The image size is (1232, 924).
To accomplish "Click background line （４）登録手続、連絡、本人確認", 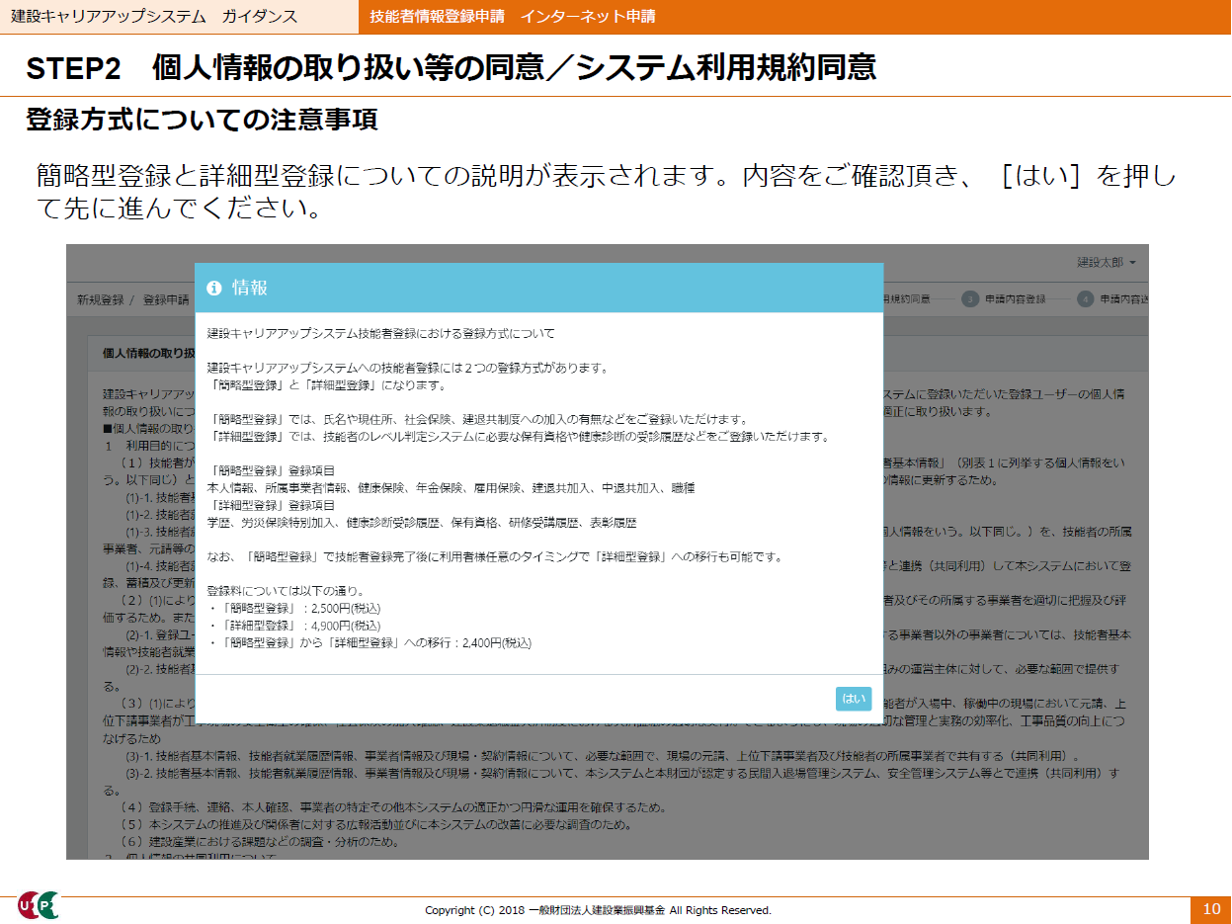I will tap(392, 807).
